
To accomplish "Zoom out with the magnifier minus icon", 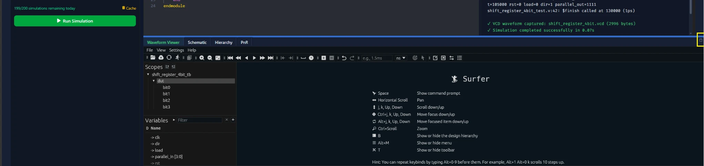I will point(210,58).
